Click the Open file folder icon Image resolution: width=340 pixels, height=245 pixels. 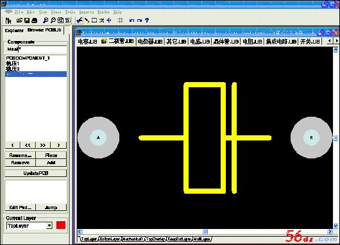19,21
